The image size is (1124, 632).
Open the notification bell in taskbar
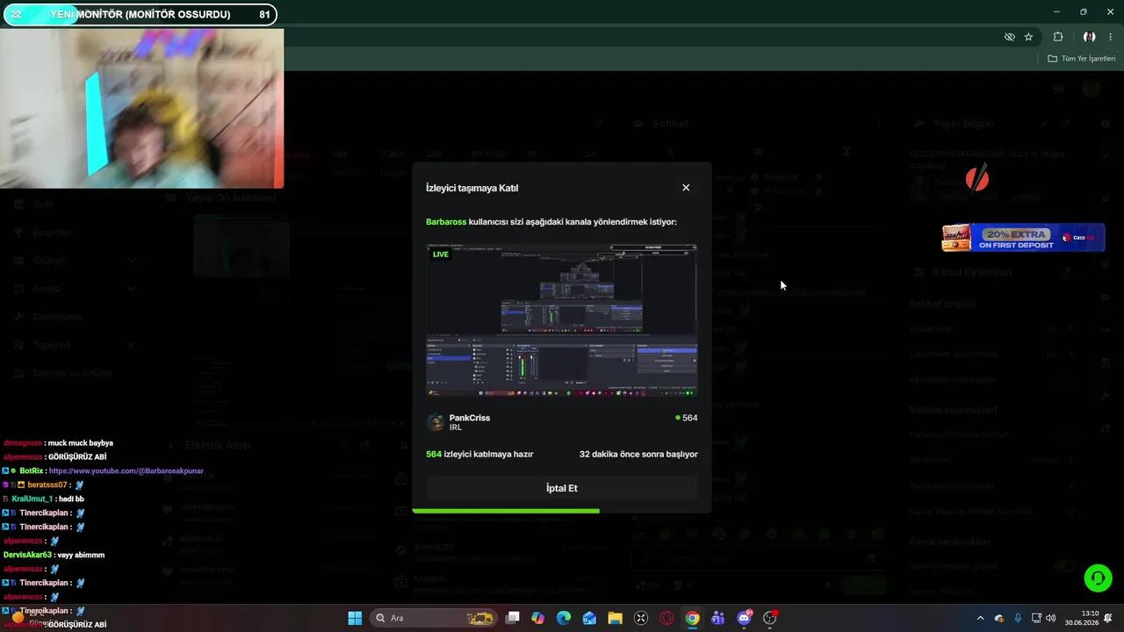point(1109,618)
